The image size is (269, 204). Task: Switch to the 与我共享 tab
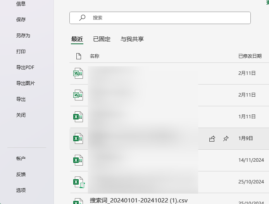pos(132,39)
